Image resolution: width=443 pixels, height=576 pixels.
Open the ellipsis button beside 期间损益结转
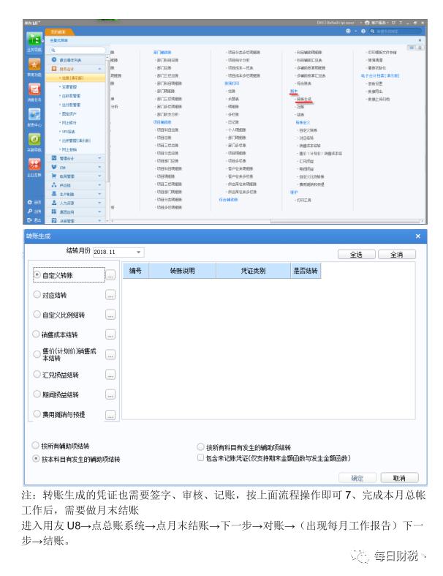[110, 394]
